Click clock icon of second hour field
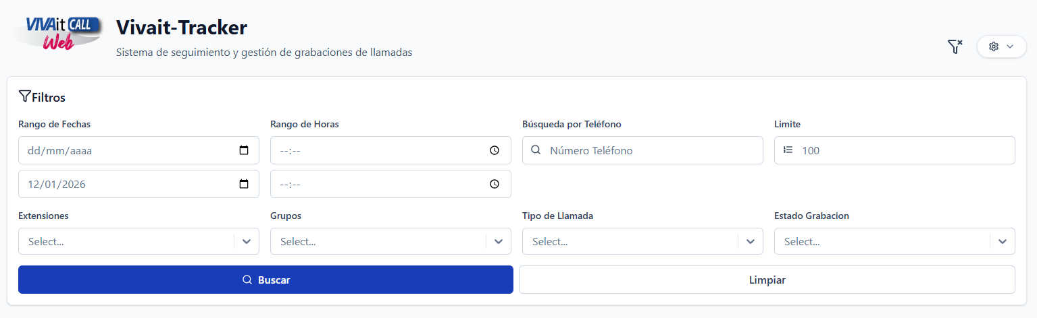The width and height of the screenshot is (1037, 318). pyautogui.click(x=495, y=184)
